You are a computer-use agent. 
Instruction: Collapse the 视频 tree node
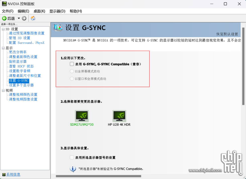[x=3, y=91]
